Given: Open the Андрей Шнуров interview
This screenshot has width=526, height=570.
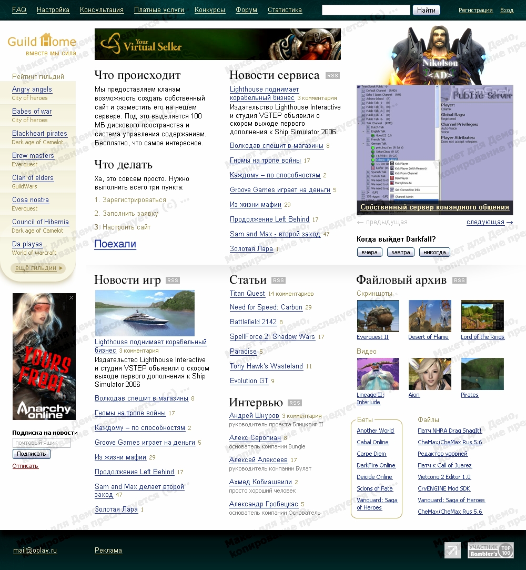Looking at the screenshot, I should [254, 415].
